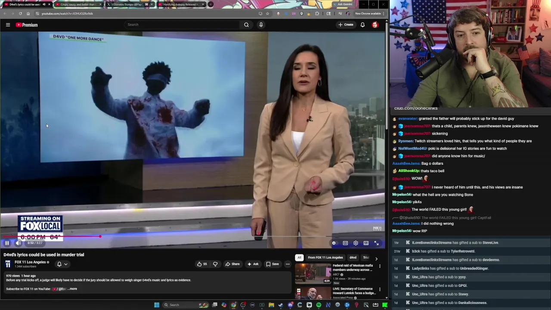This screenshot has height=310, width=551.
Task: Select the All filter chip
Action: [x=299, y=257]
